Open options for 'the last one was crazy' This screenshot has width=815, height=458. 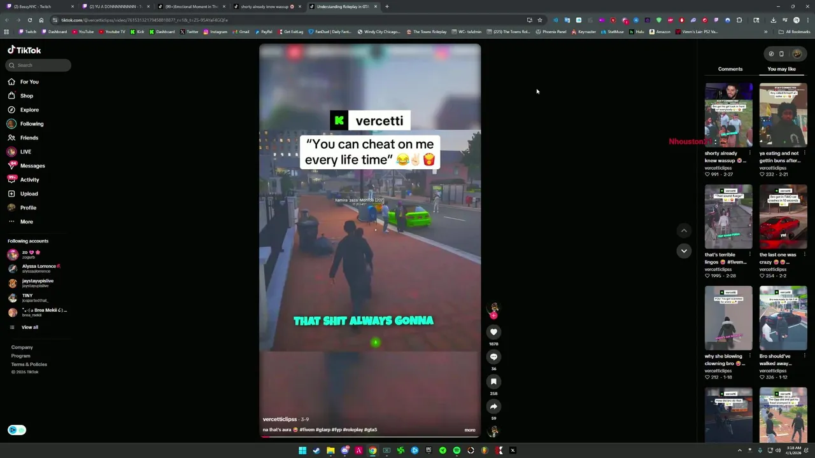click(x=805, y=254)
